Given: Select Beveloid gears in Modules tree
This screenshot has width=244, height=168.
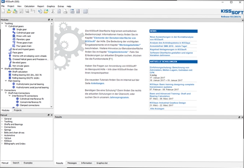Looking at the screenshot, I should pos(19,62).
